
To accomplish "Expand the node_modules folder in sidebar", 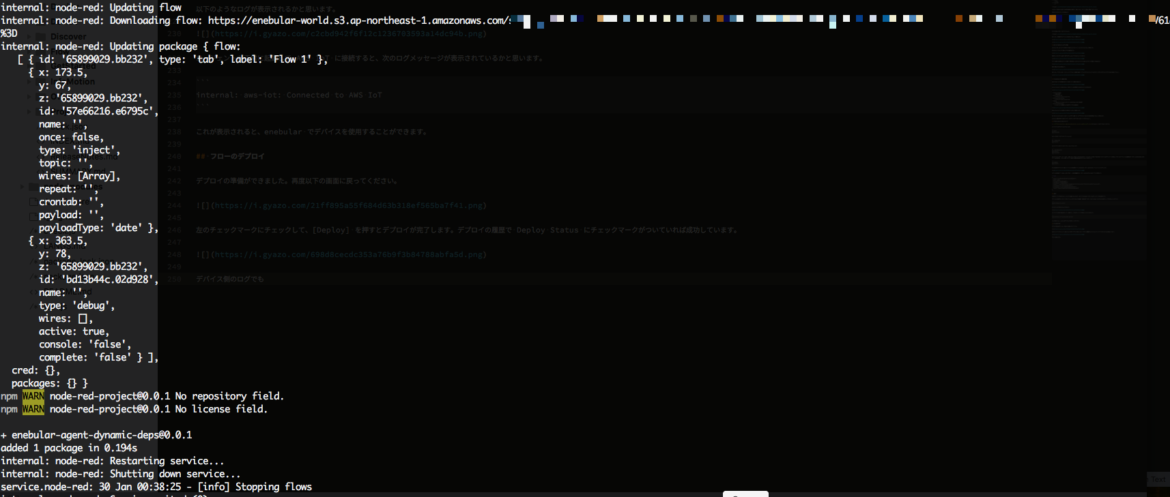I will 23,186.
